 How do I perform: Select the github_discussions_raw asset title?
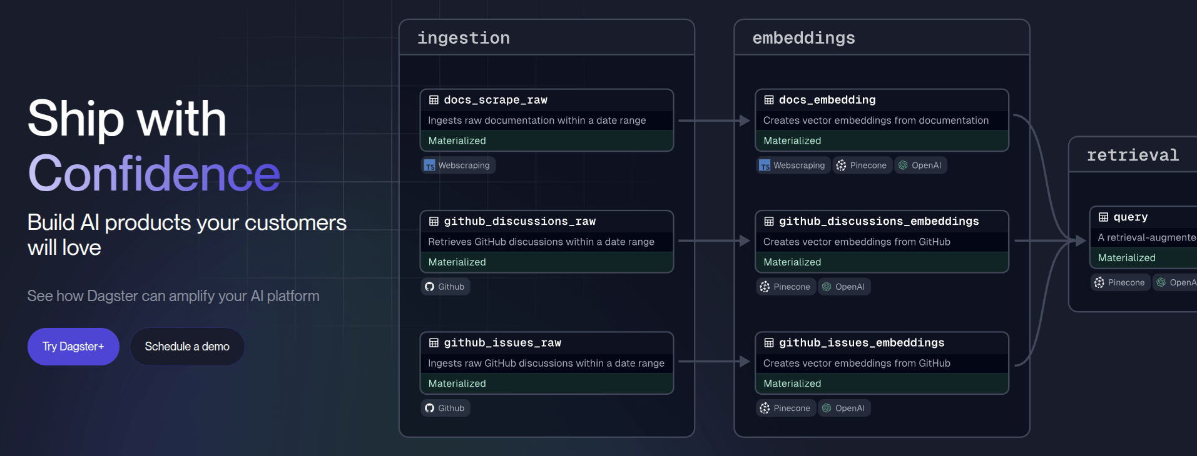tap(519, 221)
